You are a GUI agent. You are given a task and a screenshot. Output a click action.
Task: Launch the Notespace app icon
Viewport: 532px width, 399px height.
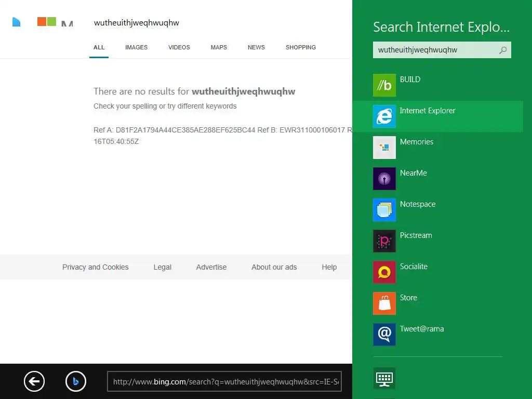[384, 210]
